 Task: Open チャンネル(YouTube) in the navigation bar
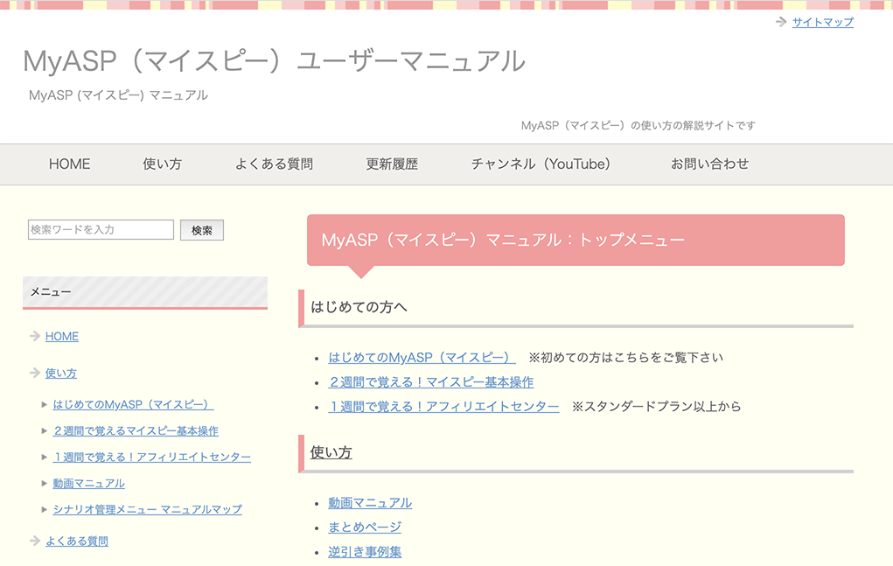coord(541,164)
